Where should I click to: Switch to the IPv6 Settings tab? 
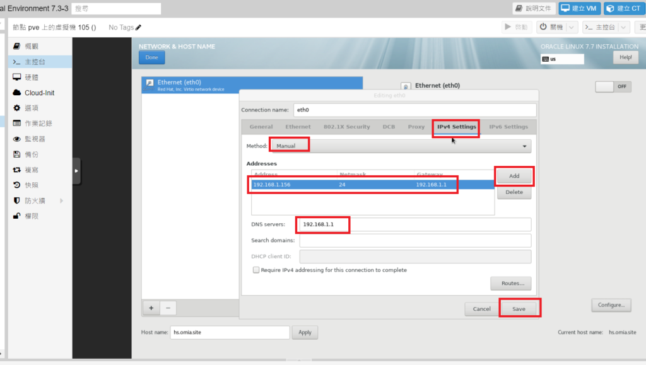(x=508, y=127)
